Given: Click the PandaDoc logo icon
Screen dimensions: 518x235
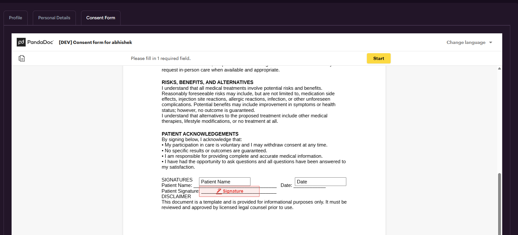Looking at the screenshot, I should [x=21, y=42].
